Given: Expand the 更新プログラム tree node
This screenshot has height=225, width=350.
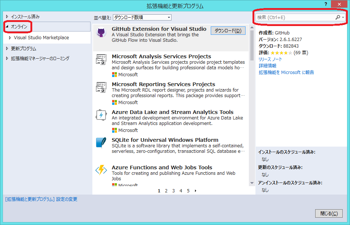Looking at the screenshot, I should [x=7, y=48].
